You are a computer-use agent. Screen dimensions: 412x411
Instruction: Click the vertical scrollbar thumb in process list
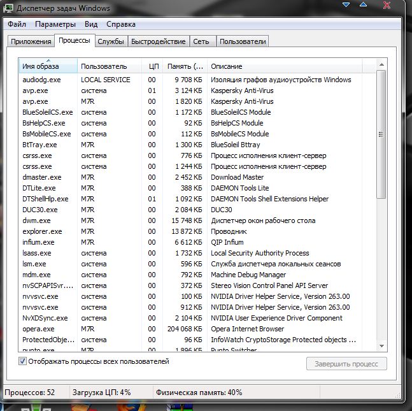point(381,134)
